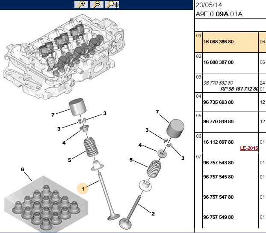Screen dimensions: 266x233
Task: Select part number 96 757 547 80
Action: (219, 197)
